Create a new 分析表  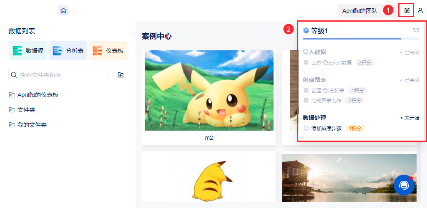click(68, 51)
